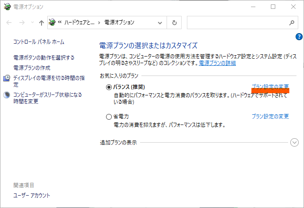Click the display timer icon in sidebar
The image size is (304, 208).
click(x=7, y=78)
